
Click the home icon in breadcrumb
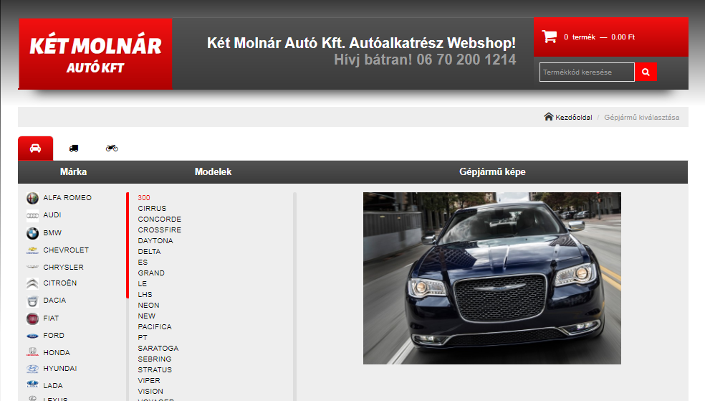point(549,117)
